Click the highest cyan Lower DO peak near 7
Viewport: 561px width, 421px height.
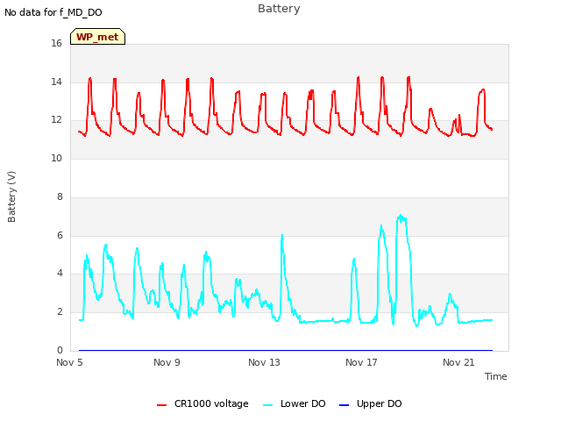(401, 216)
